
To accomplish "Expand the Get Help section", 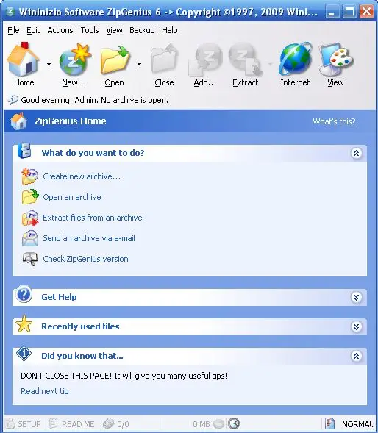I will (x=356, y=298).
